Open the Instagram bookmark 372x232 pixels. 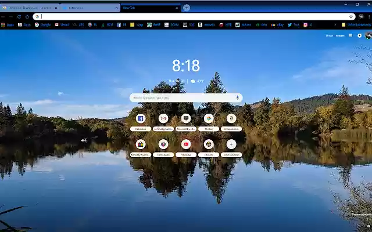[x=308, y=25]
